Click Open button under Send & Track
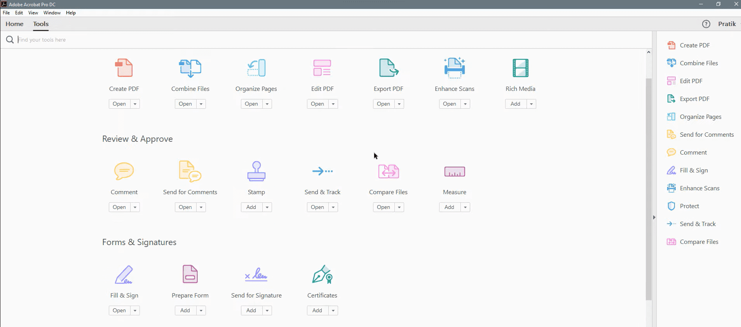 317,207
